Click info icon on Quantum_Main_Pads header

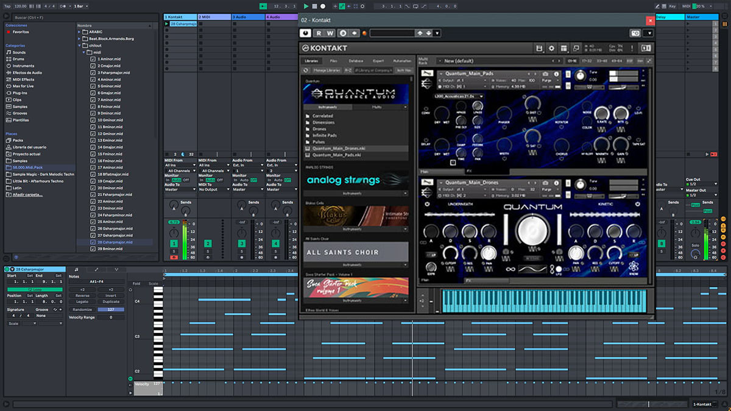click(x=556, y=73)
